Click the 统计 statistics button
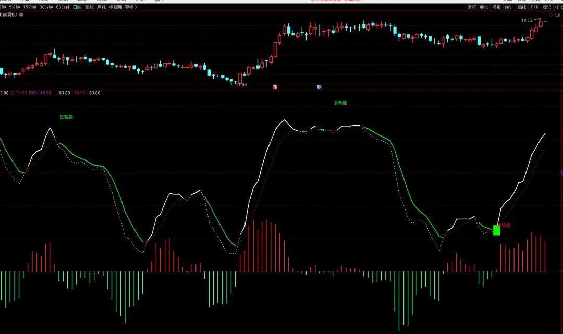 click(x=509, y=7)
